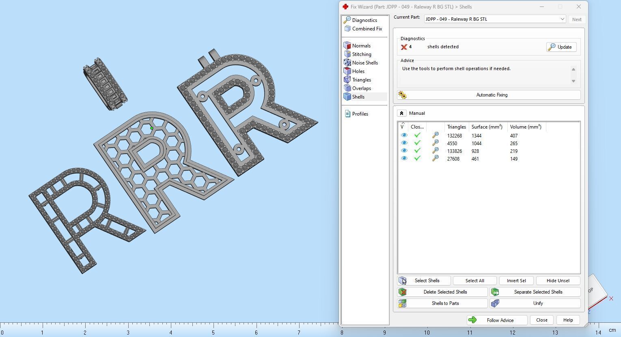
Task: Click the Shells to Parts icon
Action: (402, 303)
